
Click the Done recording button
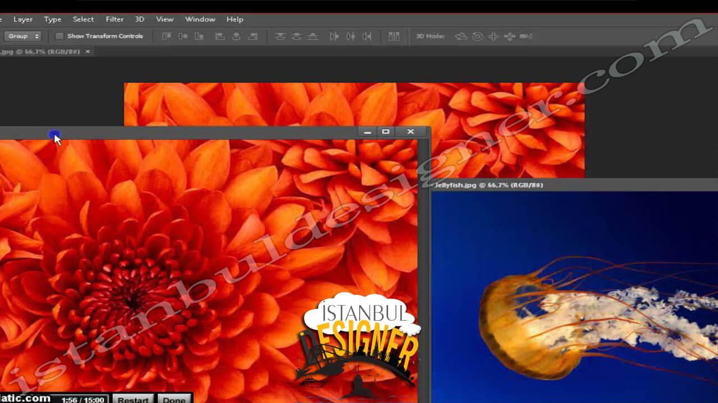[174, 399]
